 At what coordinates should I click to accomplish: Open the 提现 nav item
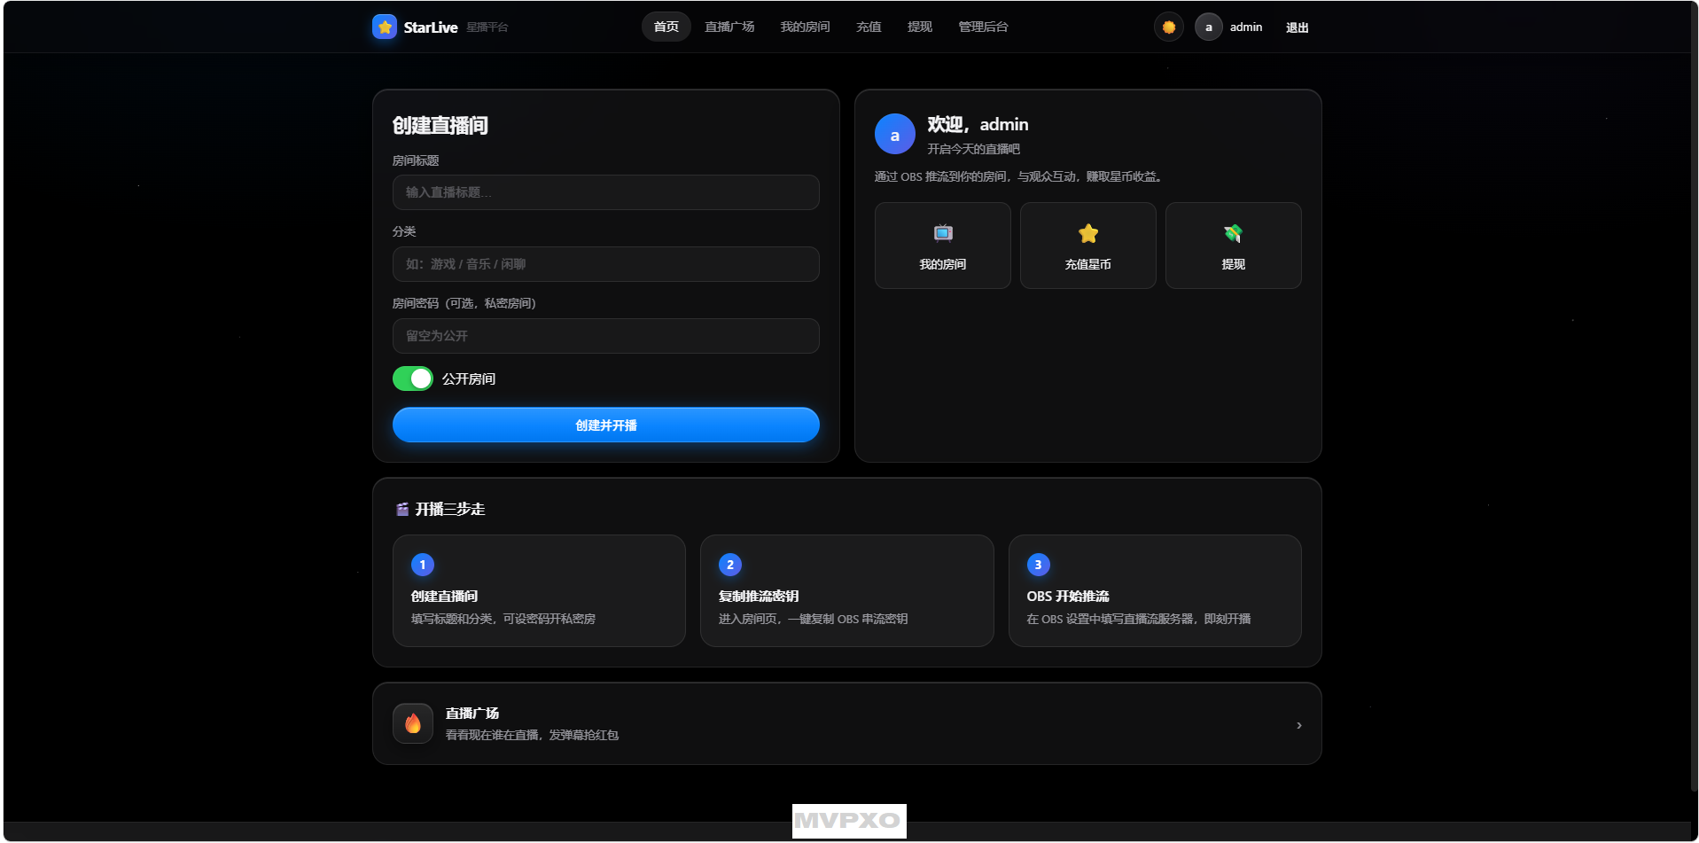920,27
